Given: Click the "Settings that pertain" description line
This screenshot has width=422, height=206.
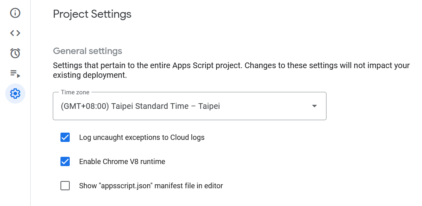Looking at the screenshot, I should [x=231, y=65].
